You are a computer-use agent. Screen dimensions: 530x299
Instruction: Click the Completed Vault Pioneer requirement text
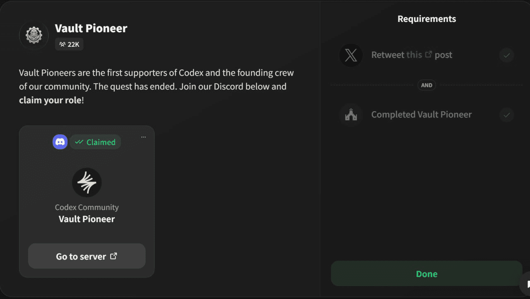click(421, 115)
